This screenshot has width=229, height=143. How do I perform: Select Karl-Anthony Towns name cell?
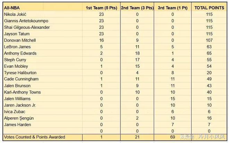coord(42,92)
